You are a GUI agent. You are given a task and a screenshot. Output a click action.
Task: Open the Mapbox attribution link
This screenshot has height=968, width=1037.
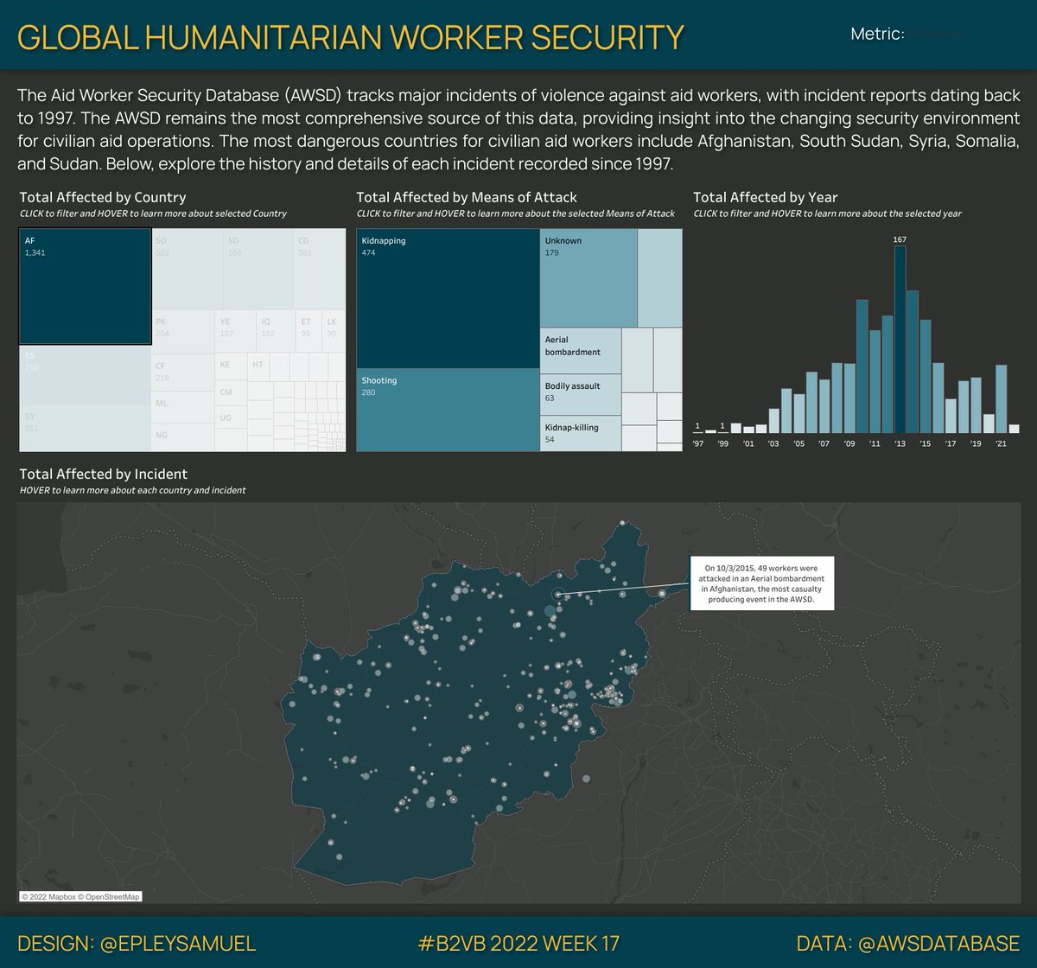click(50, 896)
